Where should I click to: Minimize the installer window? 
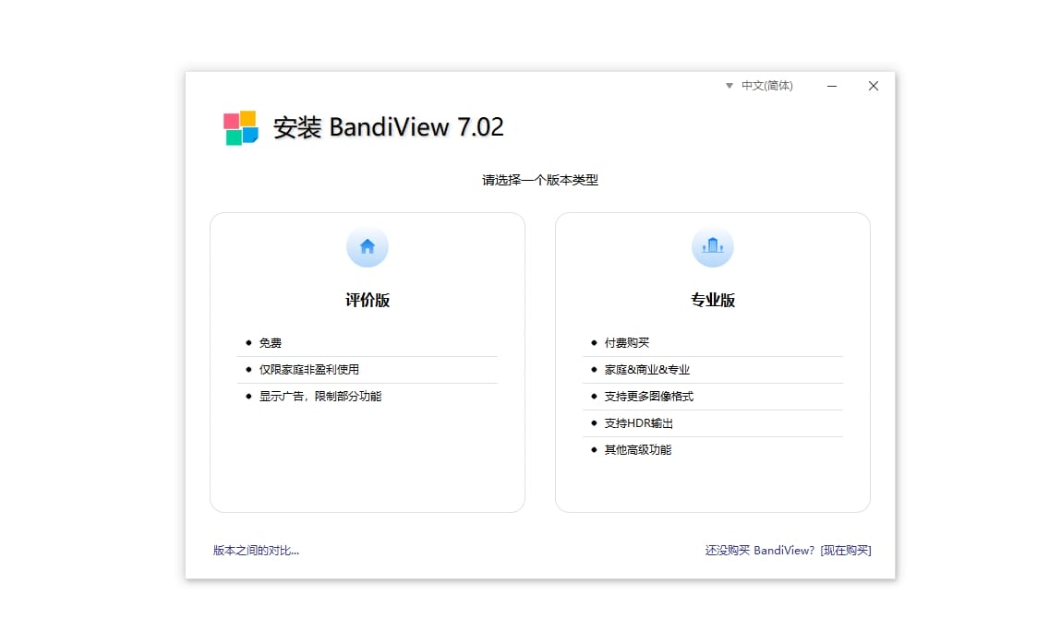(x=832, y=86)
